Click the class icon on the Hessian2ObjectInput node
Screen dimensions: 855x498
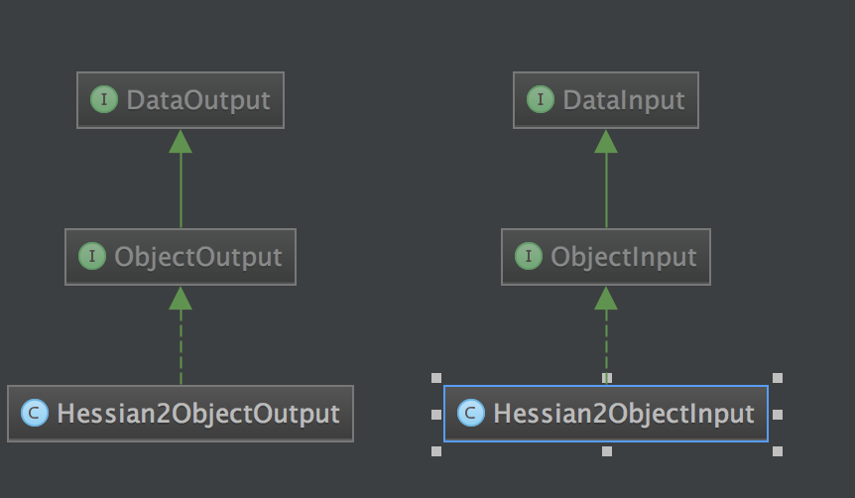[x=470, y=413]
